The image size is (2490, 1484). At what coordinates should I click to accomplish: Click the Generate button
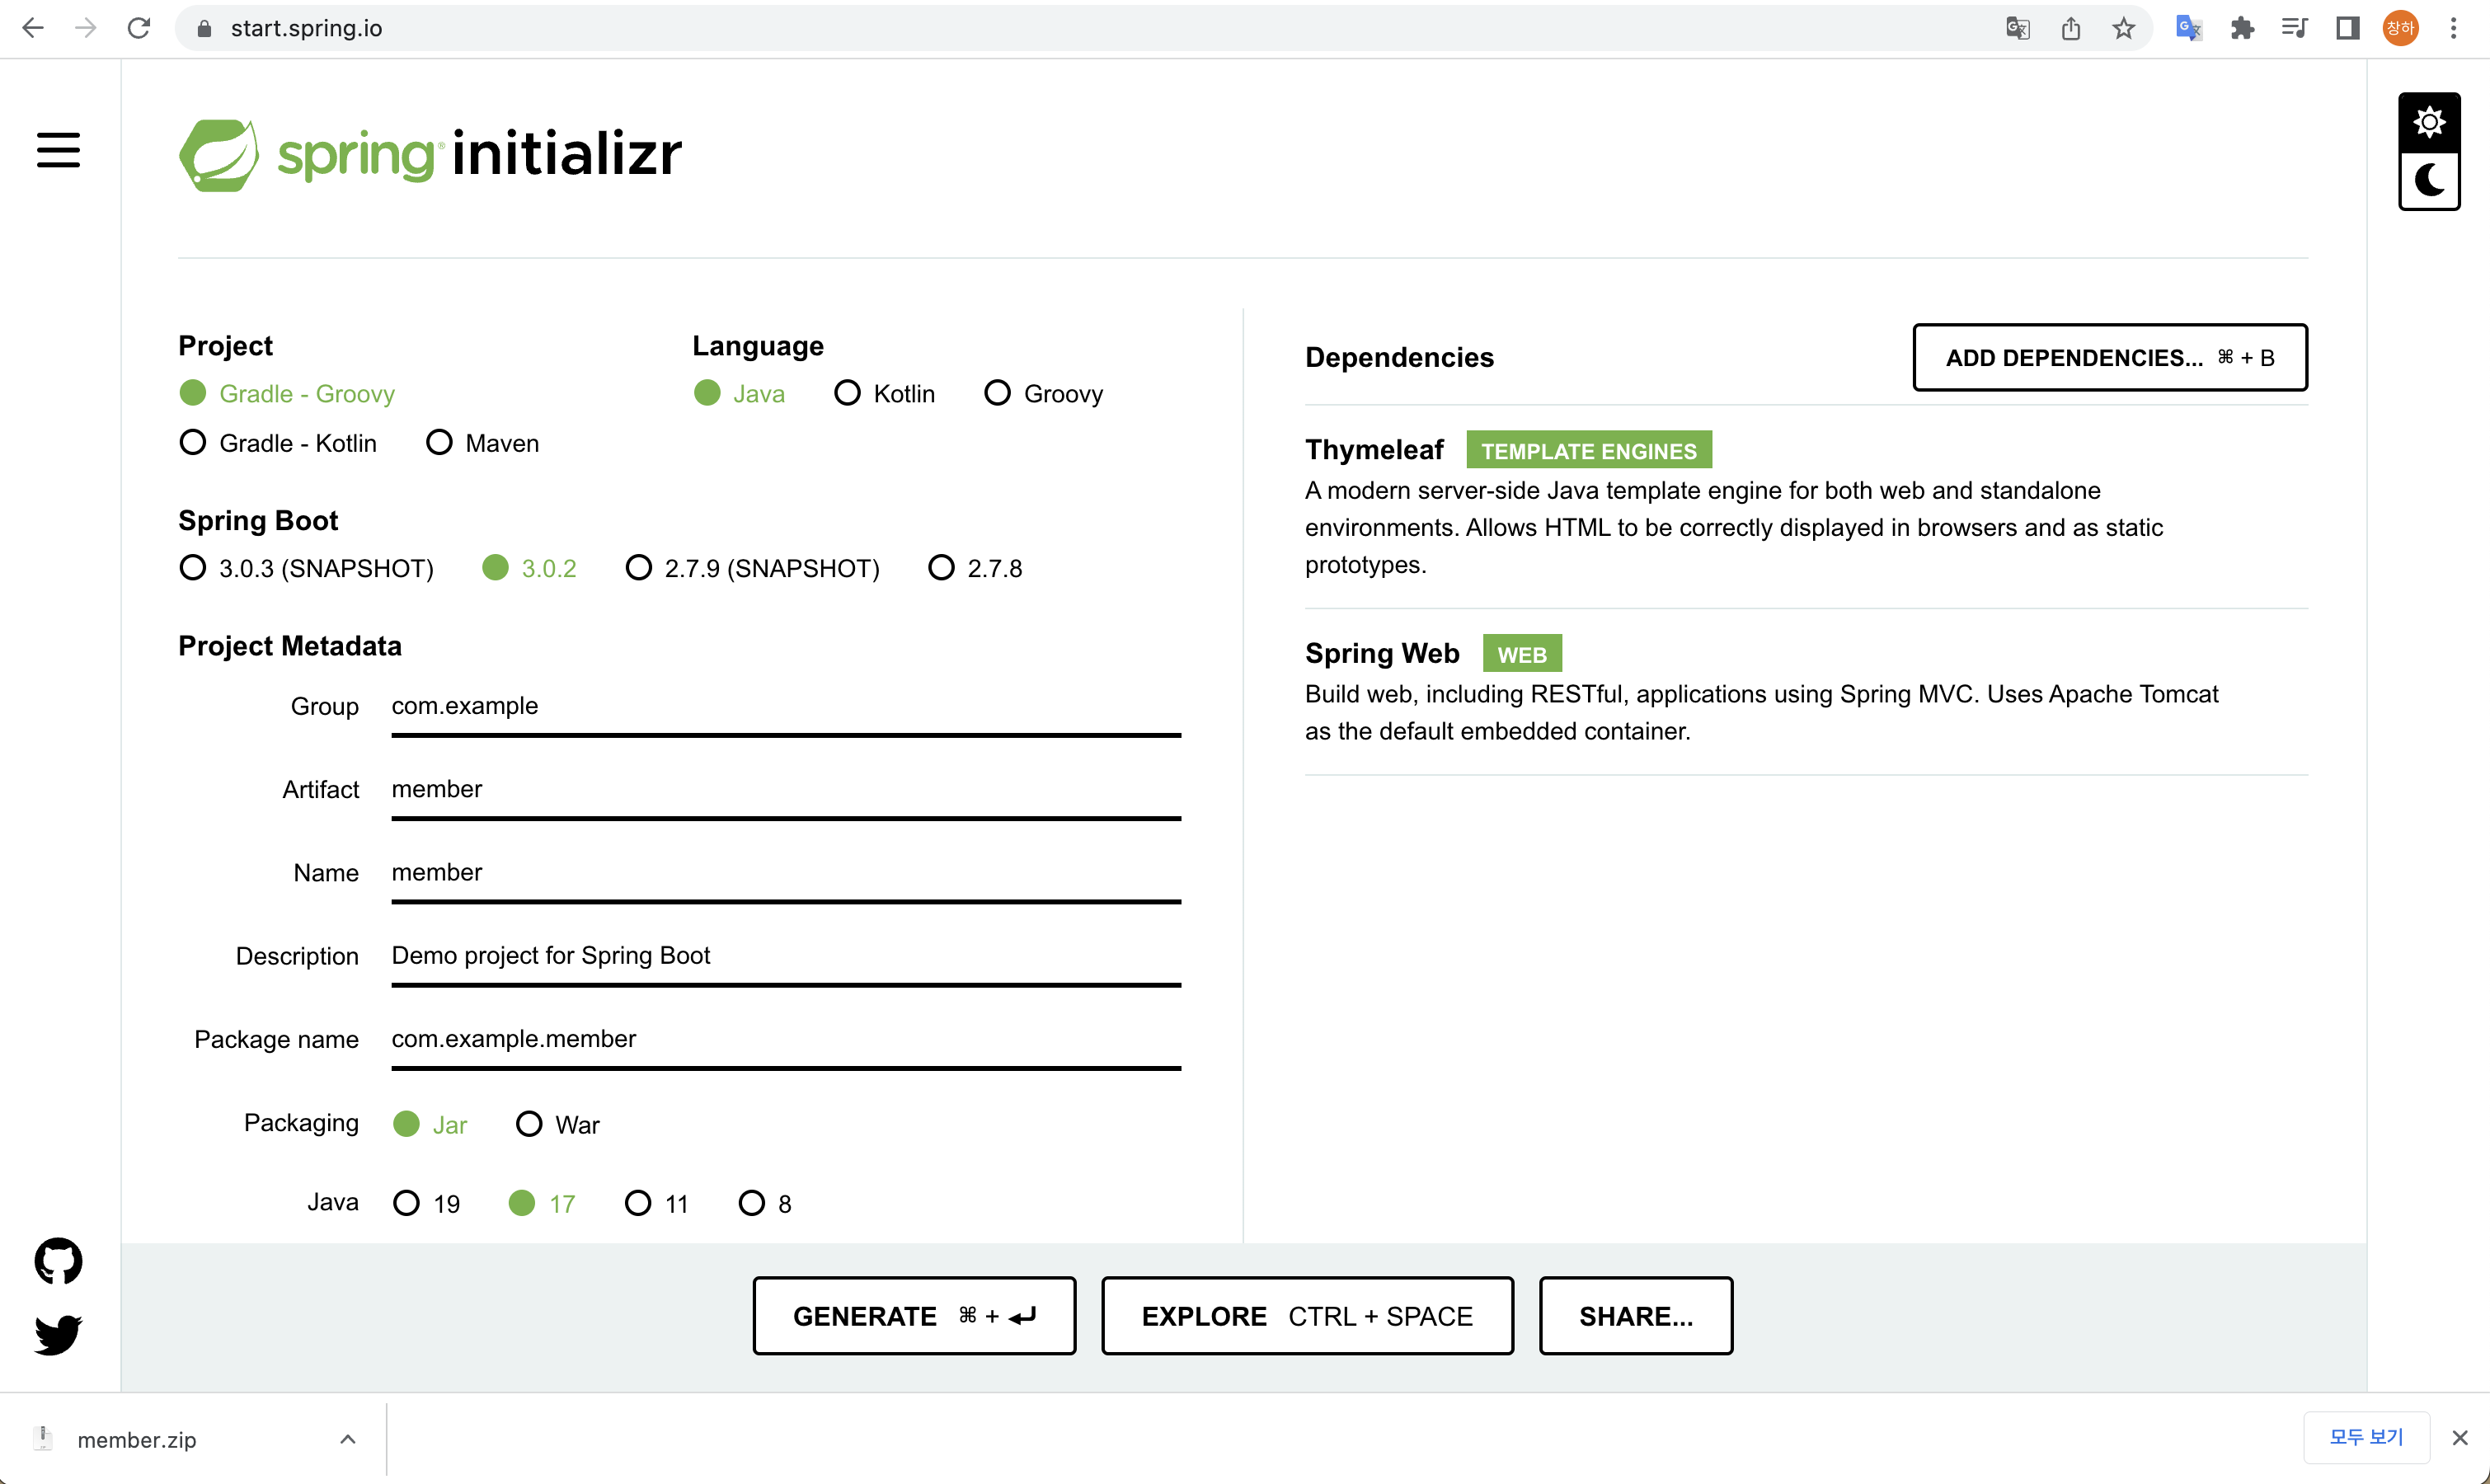(x=914, y=1316)
